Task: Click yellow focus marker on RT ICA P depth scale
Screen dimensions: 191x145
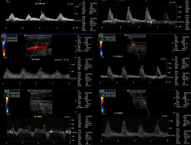Action: click(x=77, y=50)
